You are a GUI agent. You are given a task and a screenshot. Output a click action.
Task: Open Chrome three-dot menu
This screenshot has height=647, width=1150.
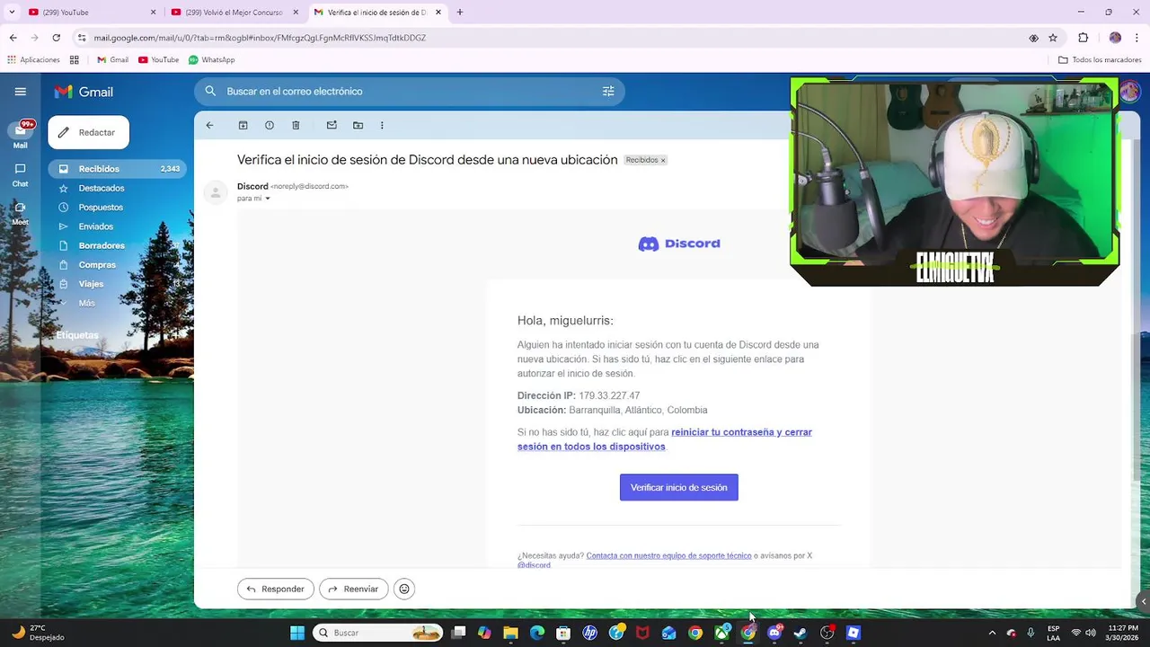point(1137,38)
